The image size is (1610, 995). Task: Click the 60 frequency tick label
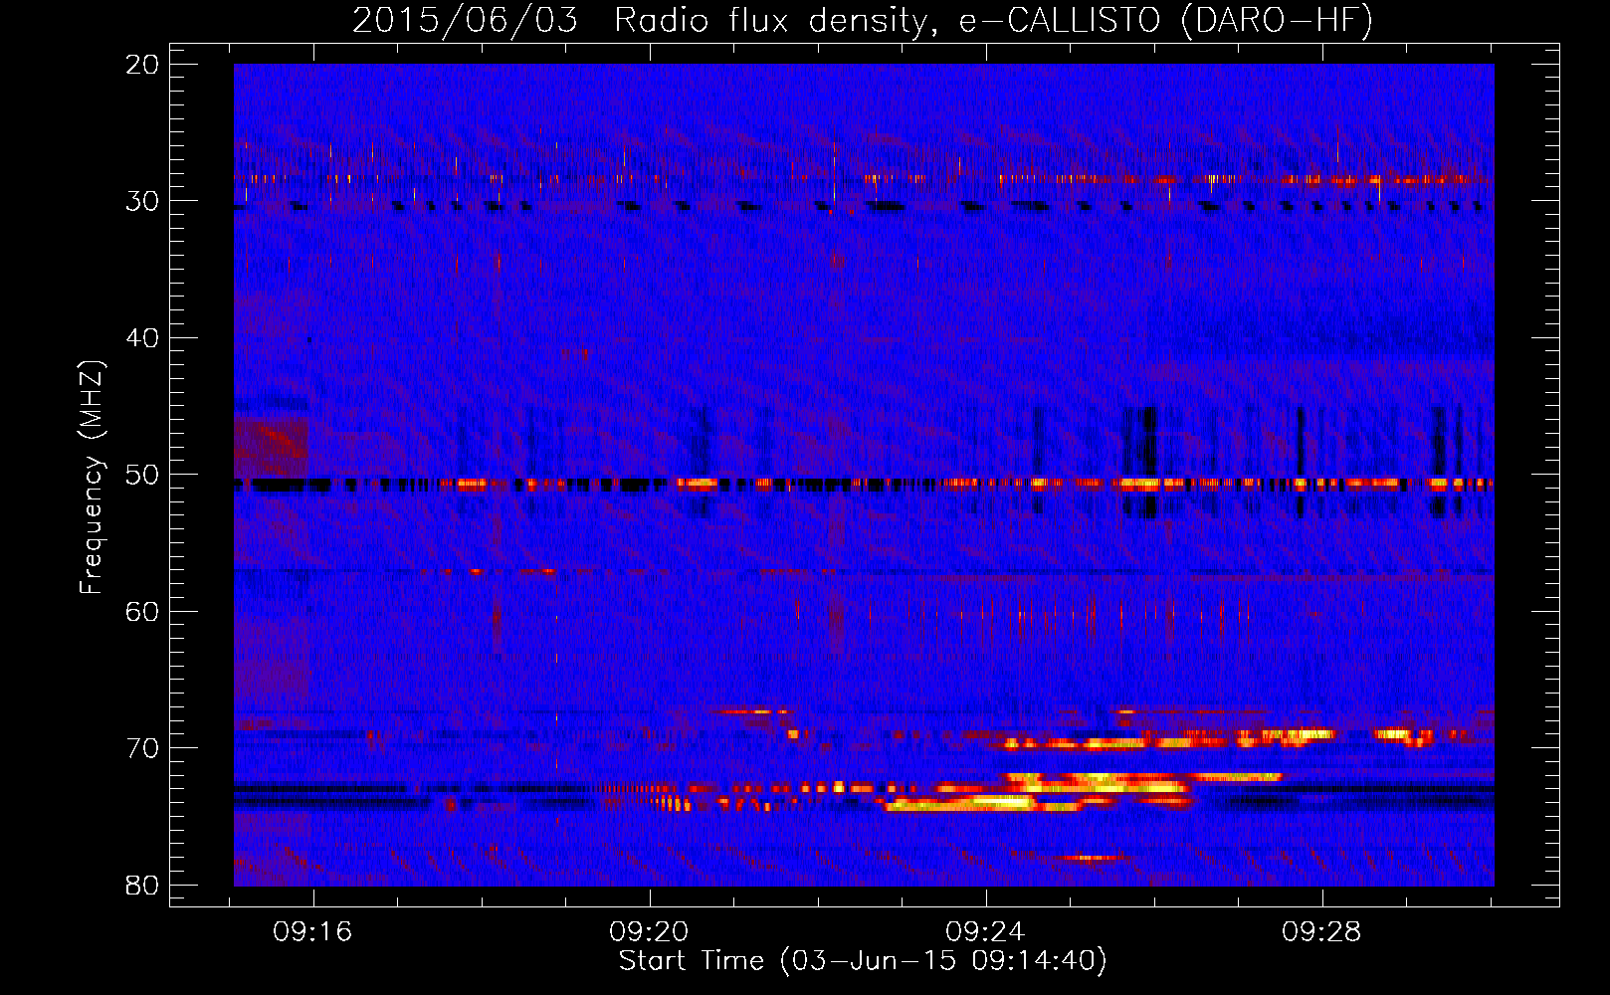click(x=142, y=612)
